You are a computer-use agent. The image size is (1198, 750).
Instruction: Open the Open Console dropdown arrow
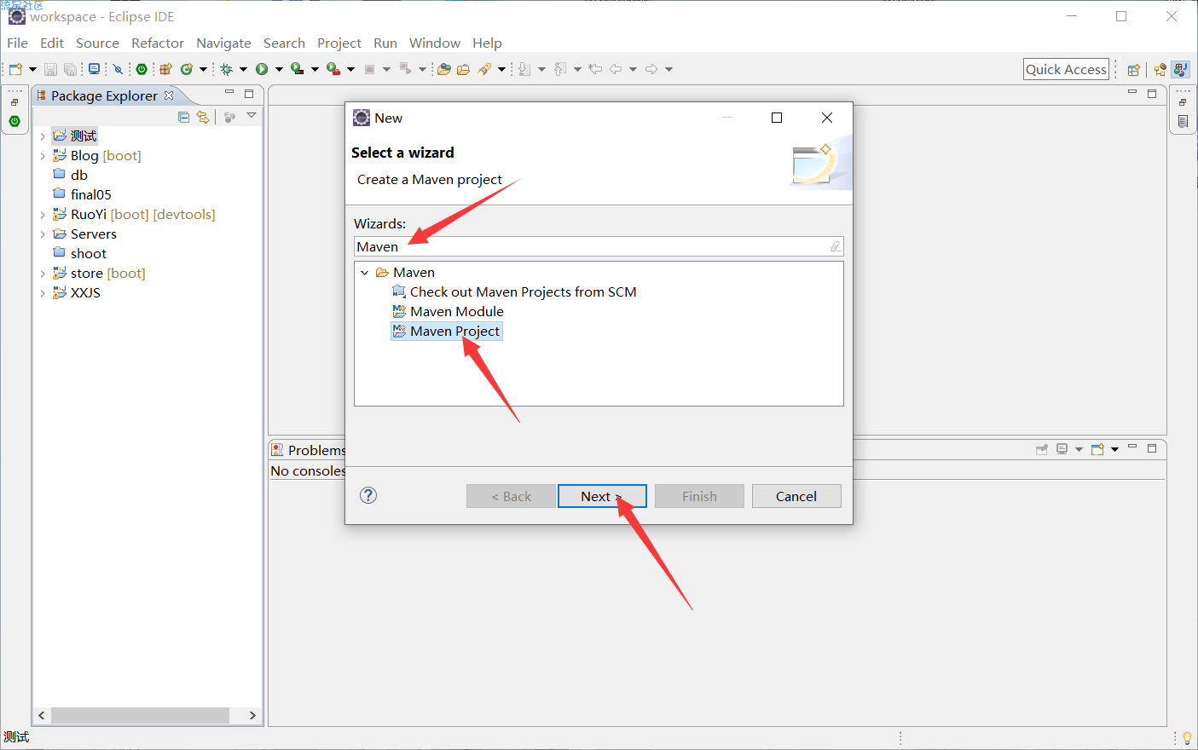click(1114, 450)
